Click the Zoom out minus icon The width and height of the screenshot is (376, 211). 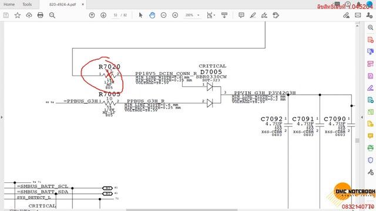[163, 15]
